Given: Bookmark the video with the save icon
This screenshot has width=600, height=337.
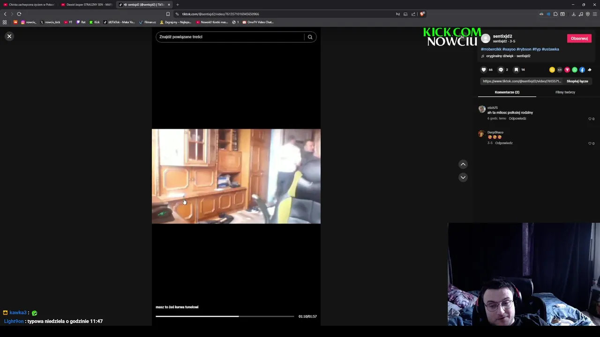Looking at the screenshot, I should click(516, 70).
